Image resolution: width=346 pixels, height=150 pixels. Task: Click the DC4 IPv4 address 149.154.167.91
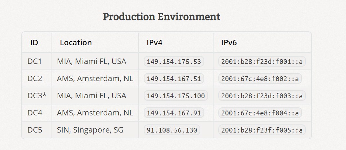tap(174, 113)
